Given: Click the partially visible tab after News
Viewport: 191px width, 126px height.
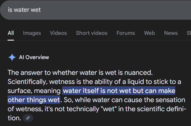Looking at the screenshot, I should click(x=189, y=33).
